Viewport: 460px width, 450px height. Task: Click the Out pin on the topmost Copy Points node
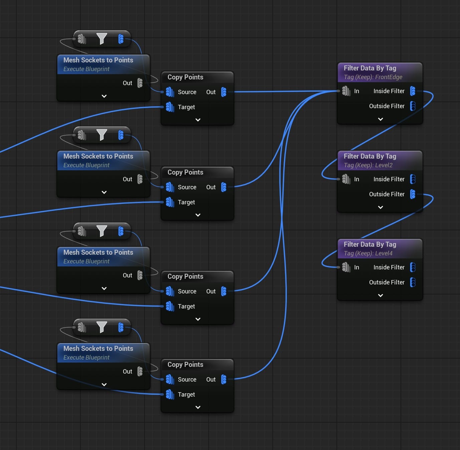(224, 92)
